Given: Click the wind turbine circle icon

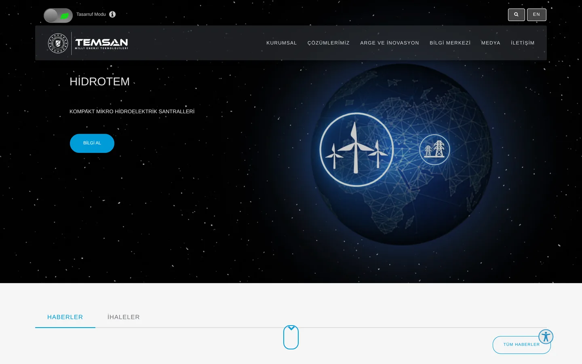Looking at the screenshot, I should point(356,150).
